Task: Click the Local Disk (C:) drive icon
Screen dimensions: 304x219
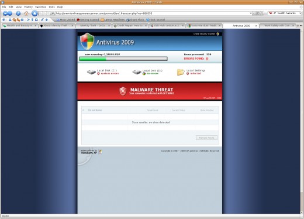Action: (x=91, y=72)
